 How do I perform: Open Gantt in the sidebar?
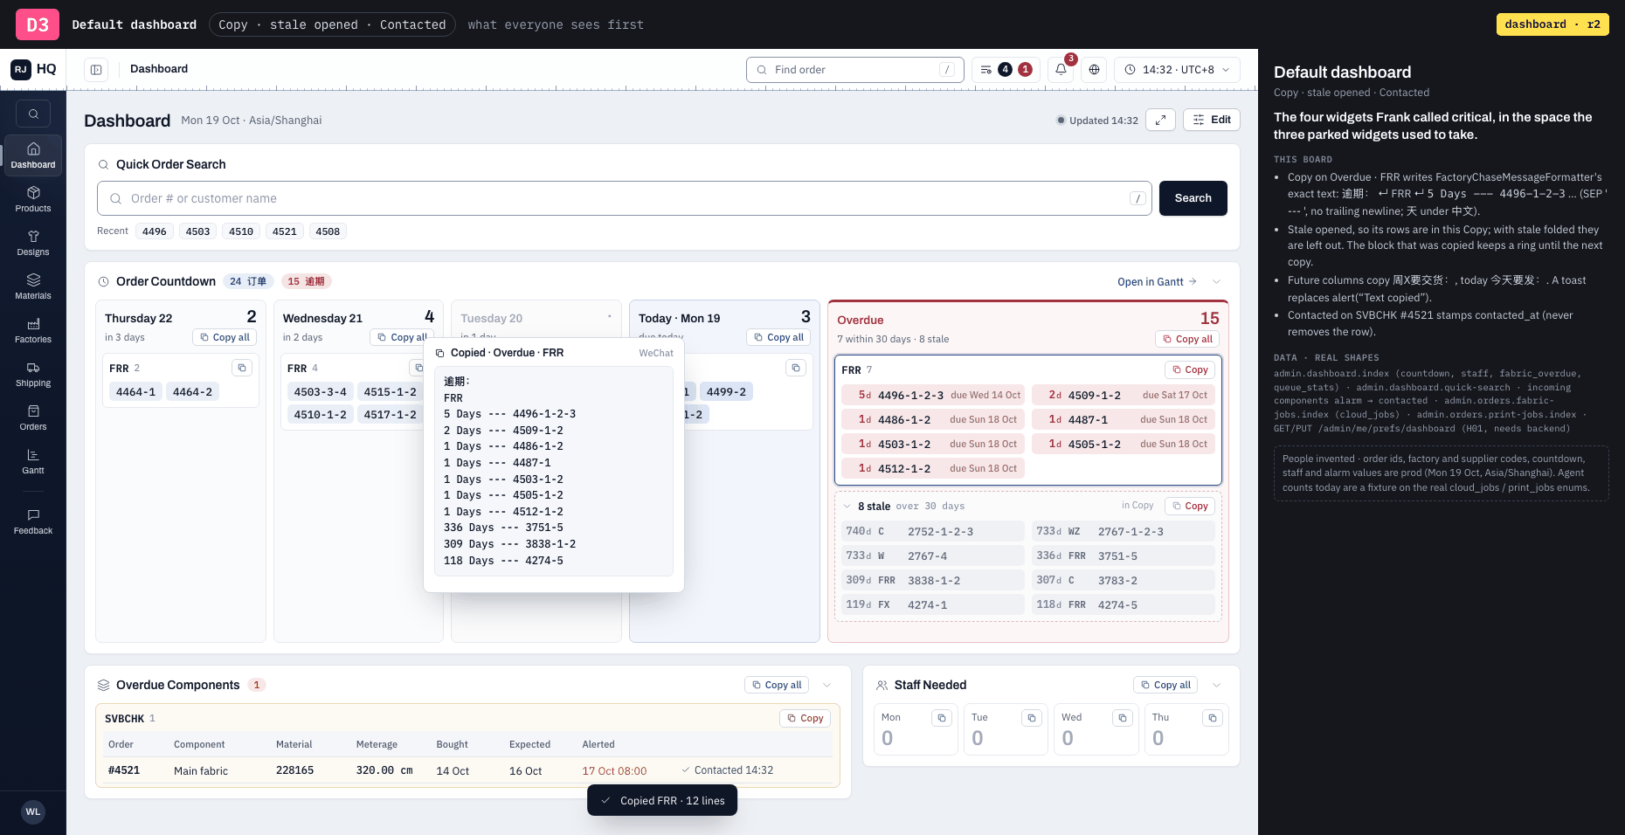point(33,461)
